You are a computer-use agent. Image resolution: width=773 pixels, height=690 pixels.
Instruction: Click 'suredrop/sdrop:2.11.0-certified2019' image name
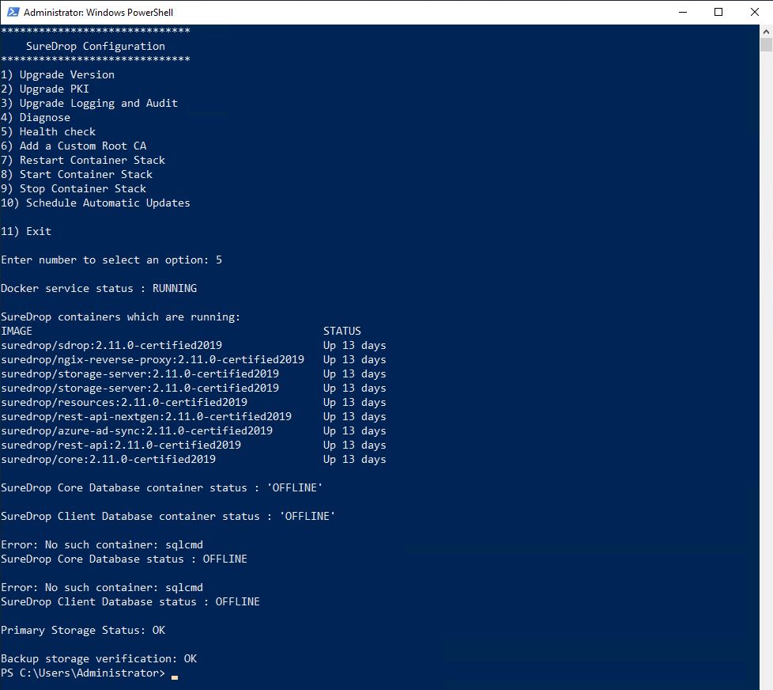(x=111, y=346)
